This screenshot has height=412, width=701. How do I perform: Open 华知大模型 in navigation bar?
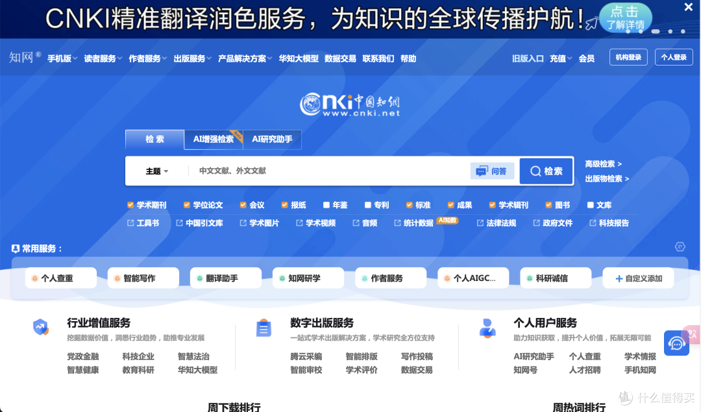click(x=299, y=58)
